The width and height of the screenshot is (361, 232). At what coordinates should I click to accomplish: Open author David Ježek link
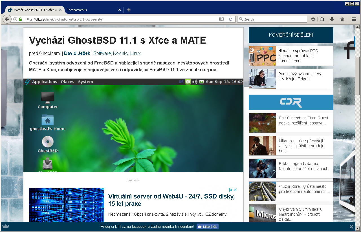(x=77, y=53)
